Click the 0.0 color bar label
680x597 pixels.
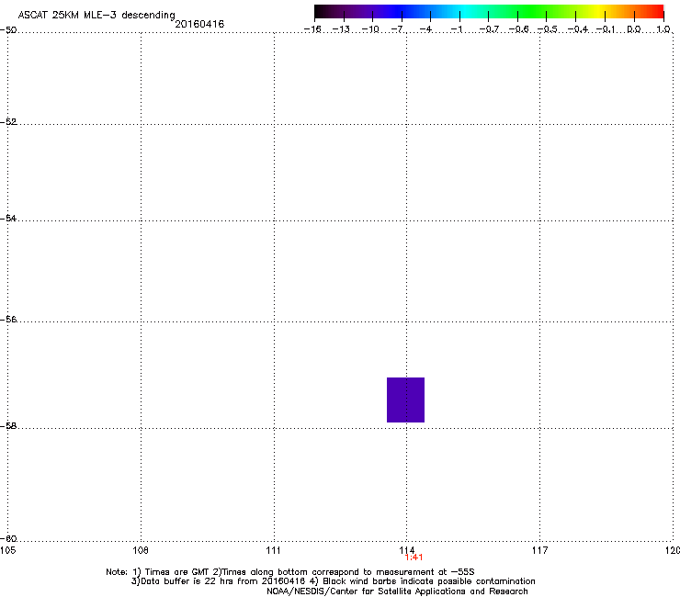click(634, 29)
